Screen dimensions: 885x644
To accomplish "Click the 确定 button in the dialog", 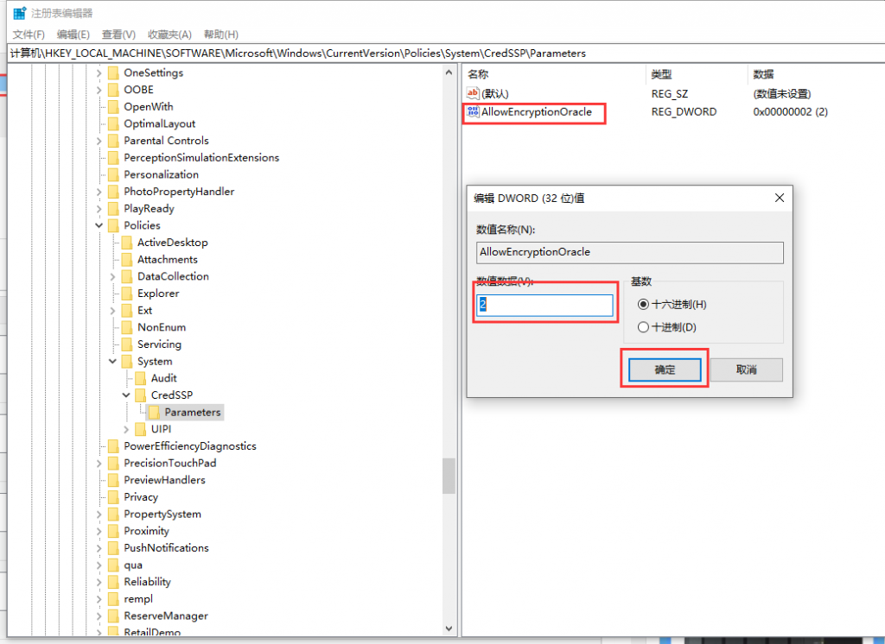I will click(x=665, y=369).
